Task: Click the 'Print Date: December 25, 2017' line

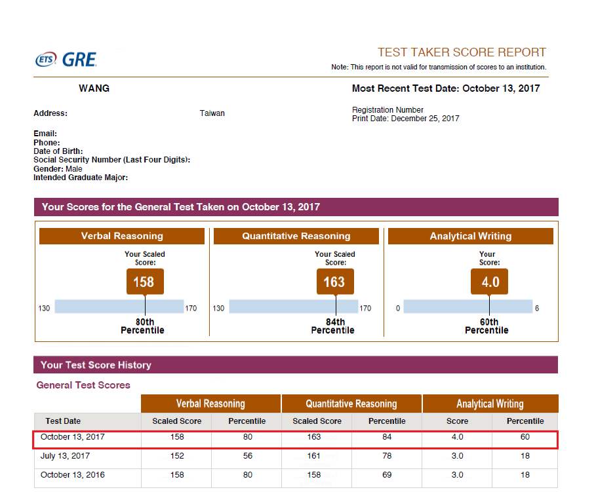Action: tap(406, 119)
